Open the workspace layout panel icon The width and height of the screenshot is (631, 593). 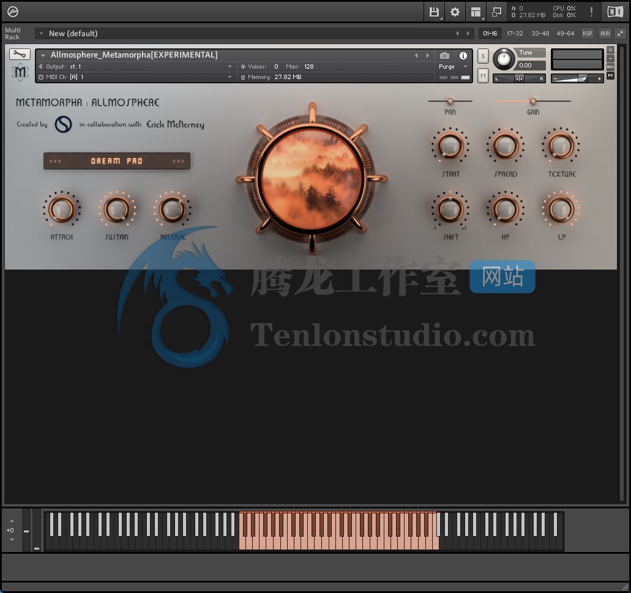click(x=476, y=12)
